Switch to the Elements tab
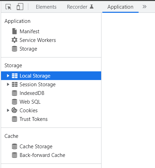This screenshot has height=168, width=155. click(x=46, y=7)
